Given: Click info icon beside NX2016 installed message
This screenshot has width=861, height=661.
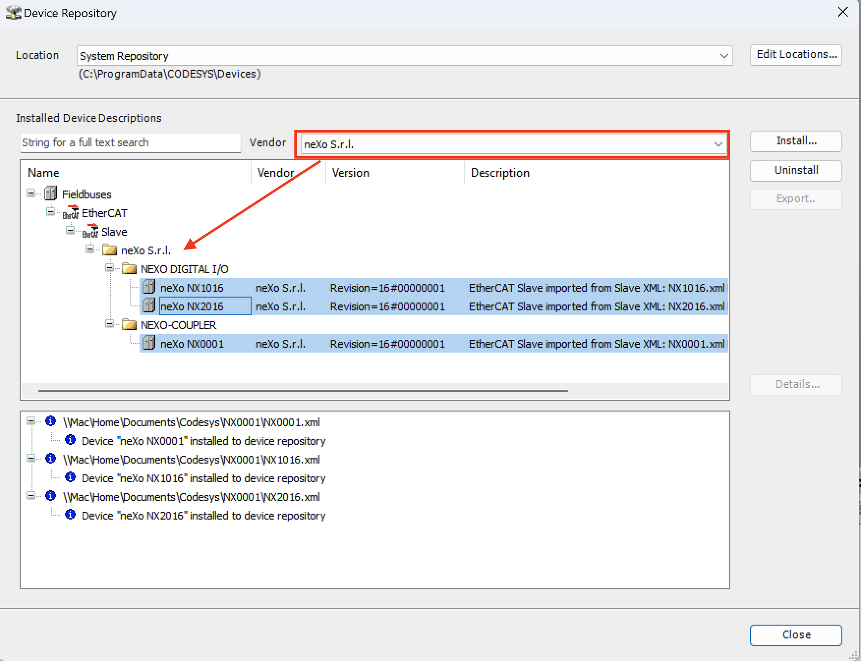Looking at the screenshot, I should coord(70,515).
